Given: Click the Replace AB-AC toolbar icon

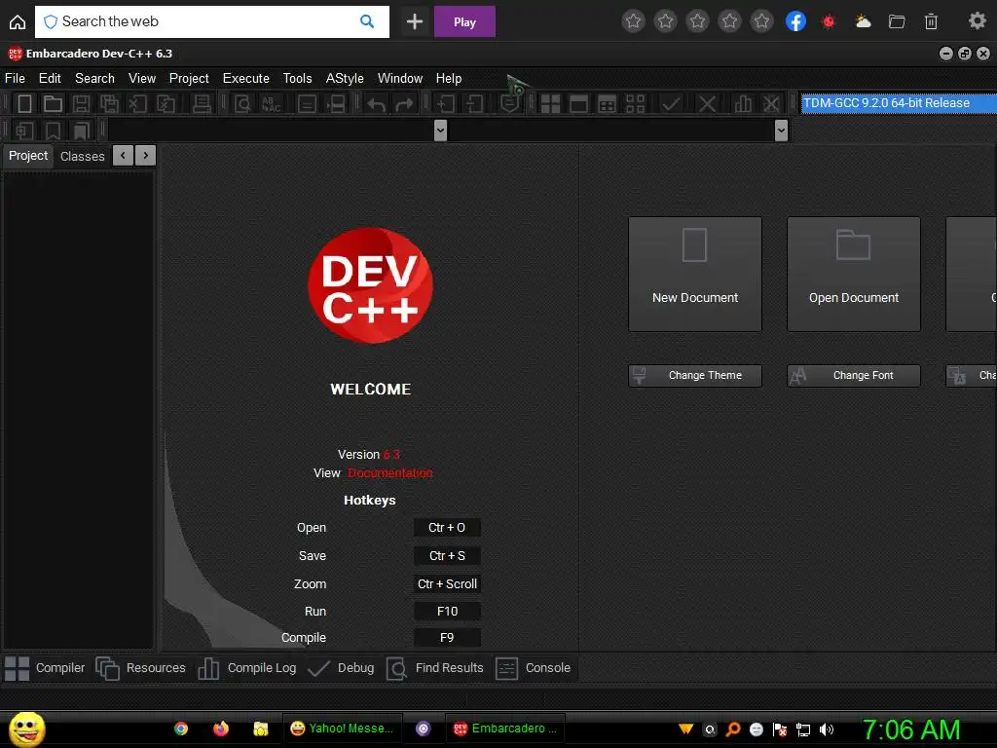Looking at the screenshot, I should click(x=271, y=103).
